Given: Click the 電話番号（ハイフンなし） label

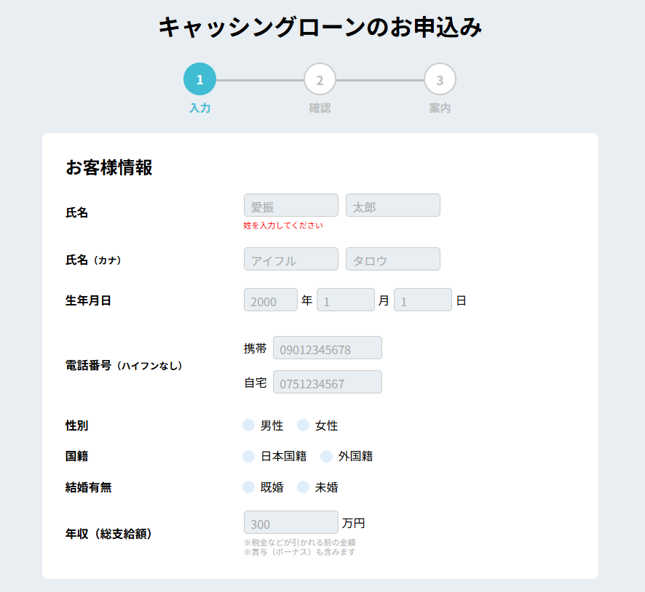Looking at the screenshot, I should point(124,365).
